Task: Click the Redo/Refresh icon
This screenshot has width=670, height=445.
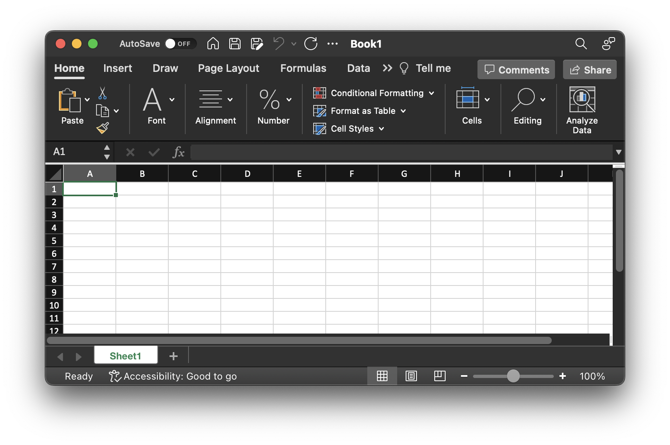Action: point(311,44)
